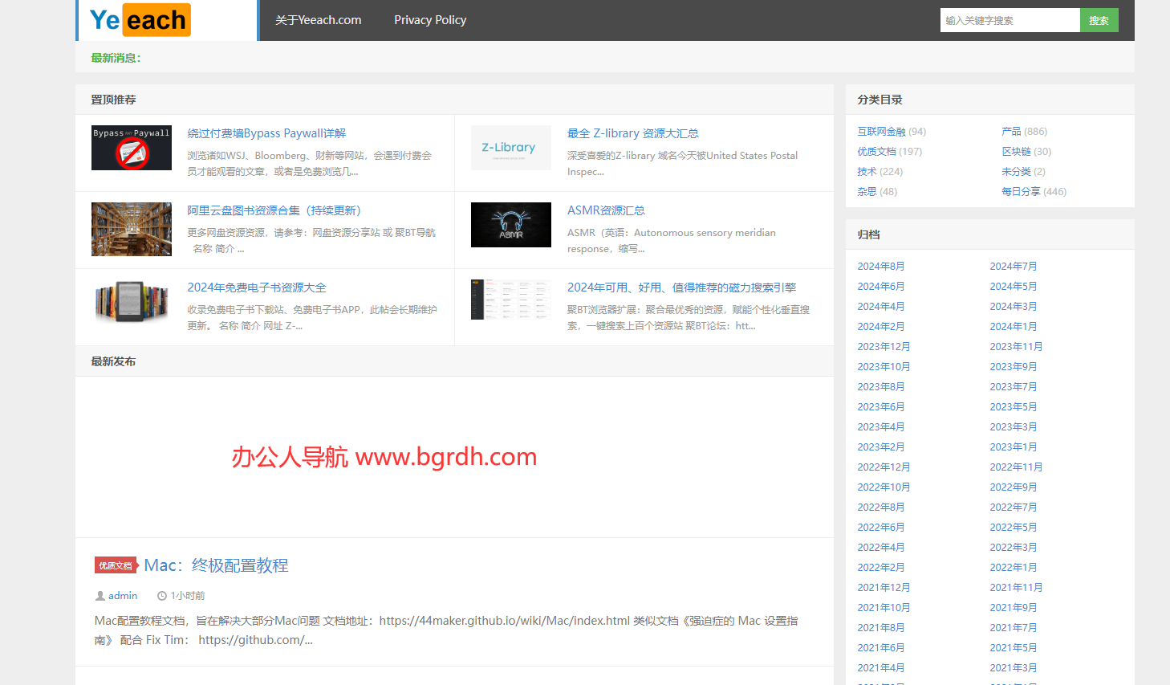Open the Bypass Paywall thumbnail image
This screenshot has width=1170, height=685.
click(x=132, y=148)
